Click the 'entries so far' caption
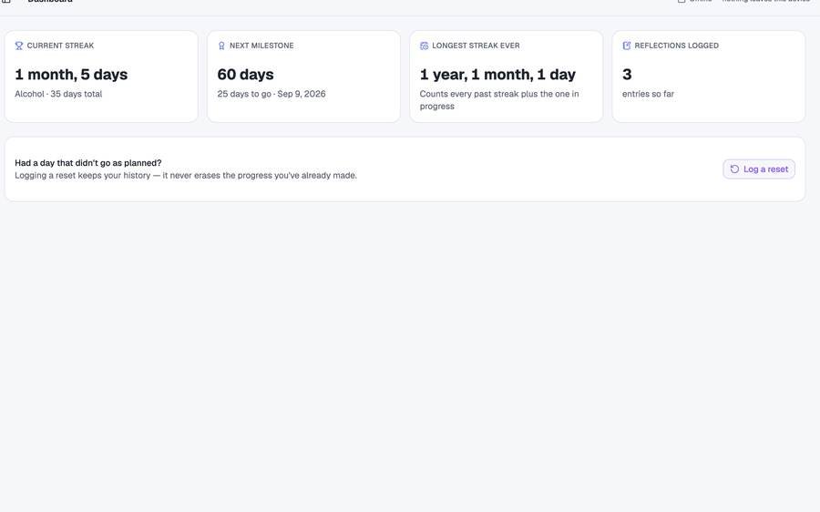Viewport: 820px width, 512px height. (648, 94)
